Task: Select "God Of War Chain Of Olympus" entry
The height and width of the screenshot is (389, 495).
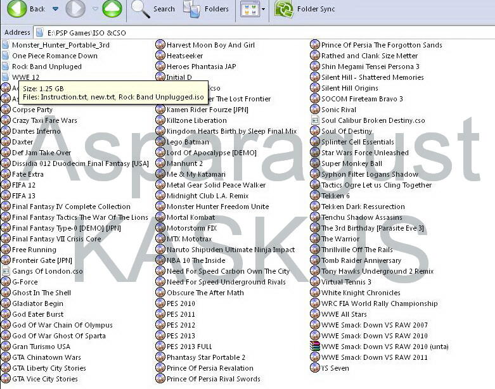Action: click(x=57, y=325)
